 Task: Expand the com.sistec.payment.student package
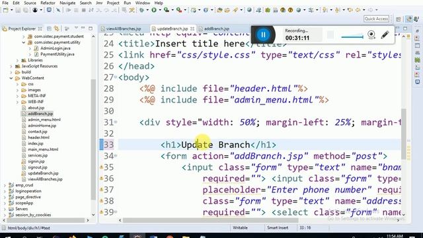pyautogui.click(x=24, y=36)
